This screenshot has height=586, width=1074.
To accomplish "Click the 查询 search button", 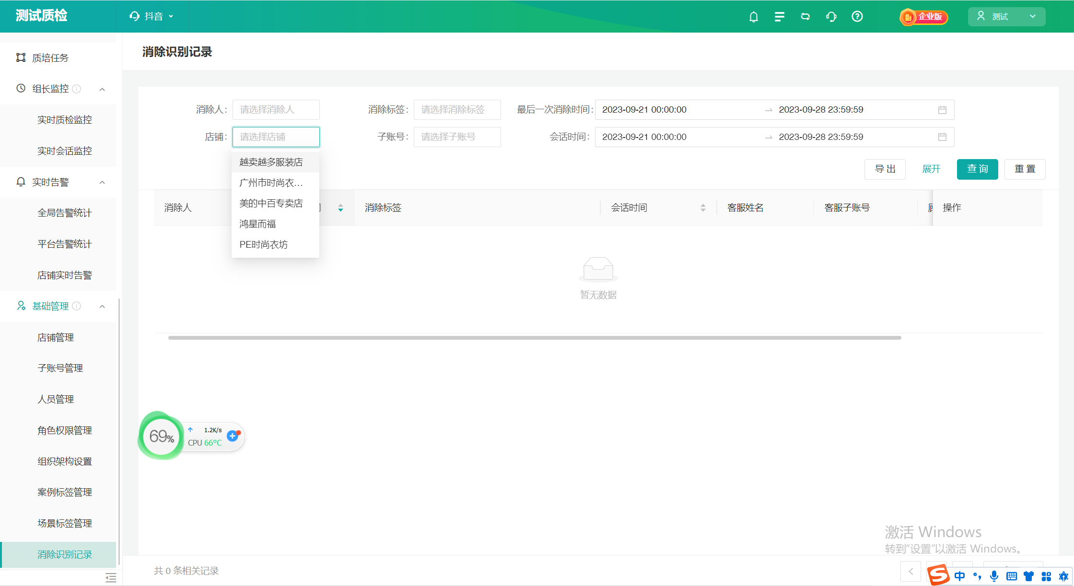I will pyautogui.click(x=977, y=169).
